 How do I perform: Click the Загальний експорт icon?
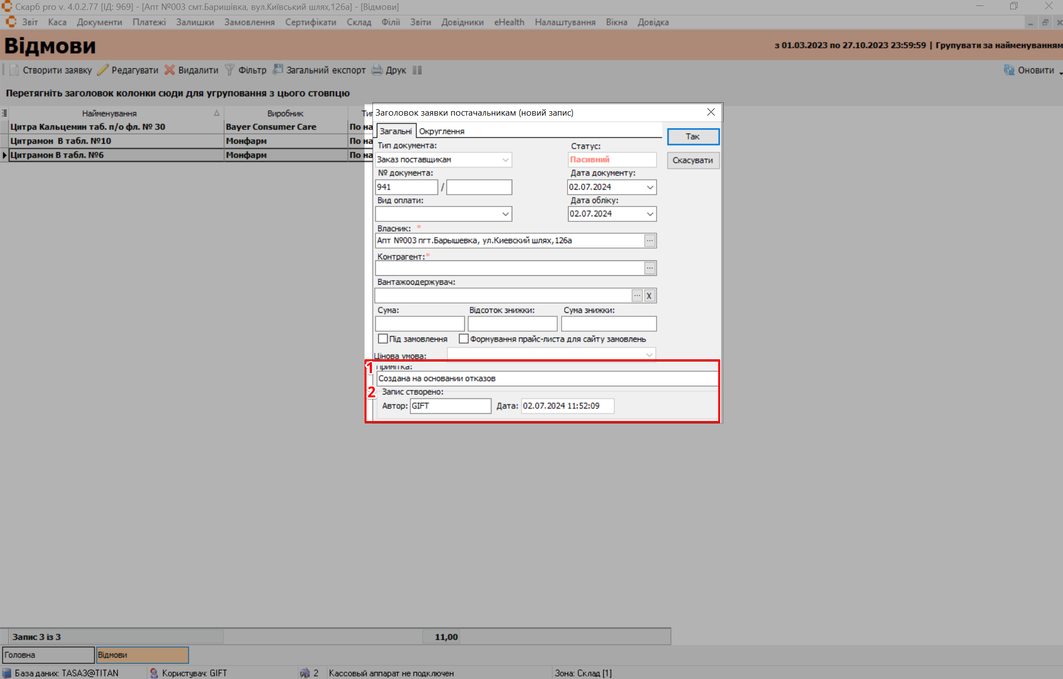[x=278, y=70]
